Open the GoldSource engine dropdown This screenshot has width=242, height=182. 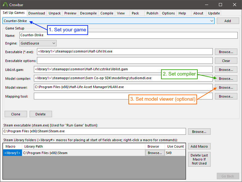tap(38, 43)
